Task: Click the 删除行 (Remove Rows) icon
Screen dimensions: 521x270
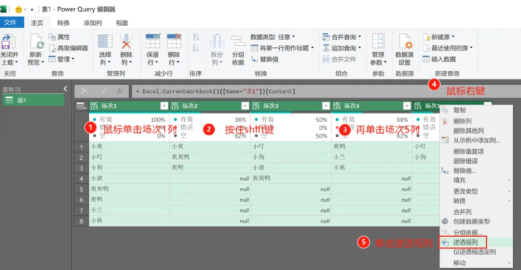Action: pos(174,41)
